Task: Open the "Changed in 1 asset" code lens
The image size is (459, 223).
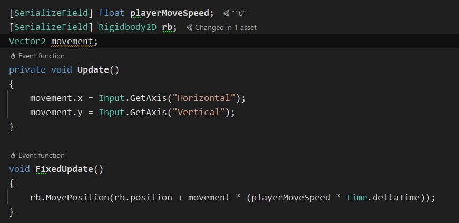Action: coord(226,27)
